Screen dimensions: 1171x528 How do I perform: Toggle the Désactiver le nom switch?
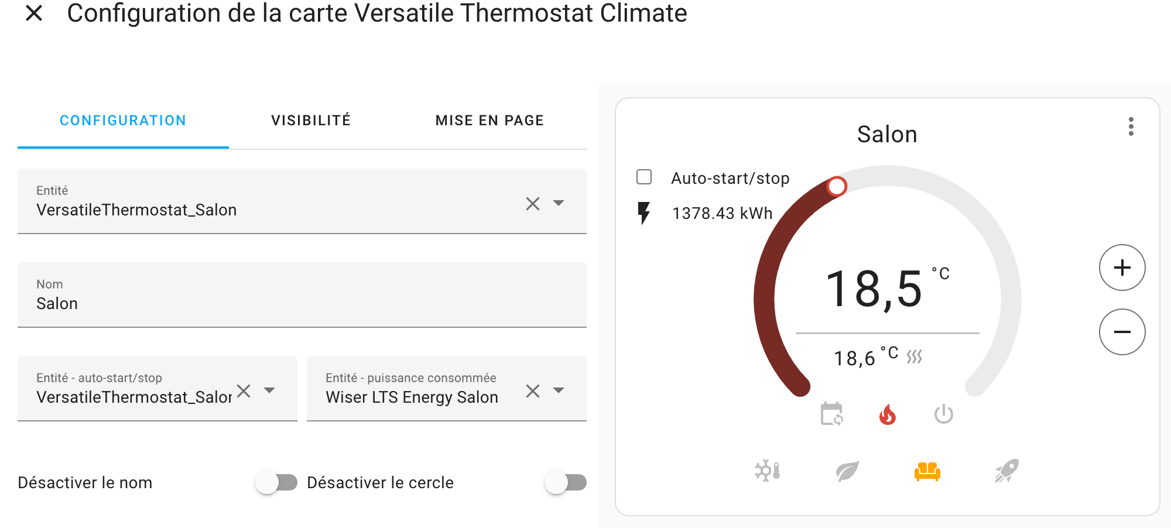276,482
